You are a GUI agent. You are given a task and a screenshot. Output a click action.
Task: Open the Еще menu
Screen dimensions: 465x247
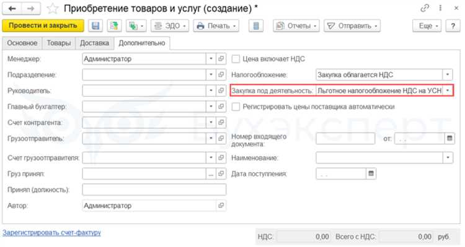click(x=427, y=26)
